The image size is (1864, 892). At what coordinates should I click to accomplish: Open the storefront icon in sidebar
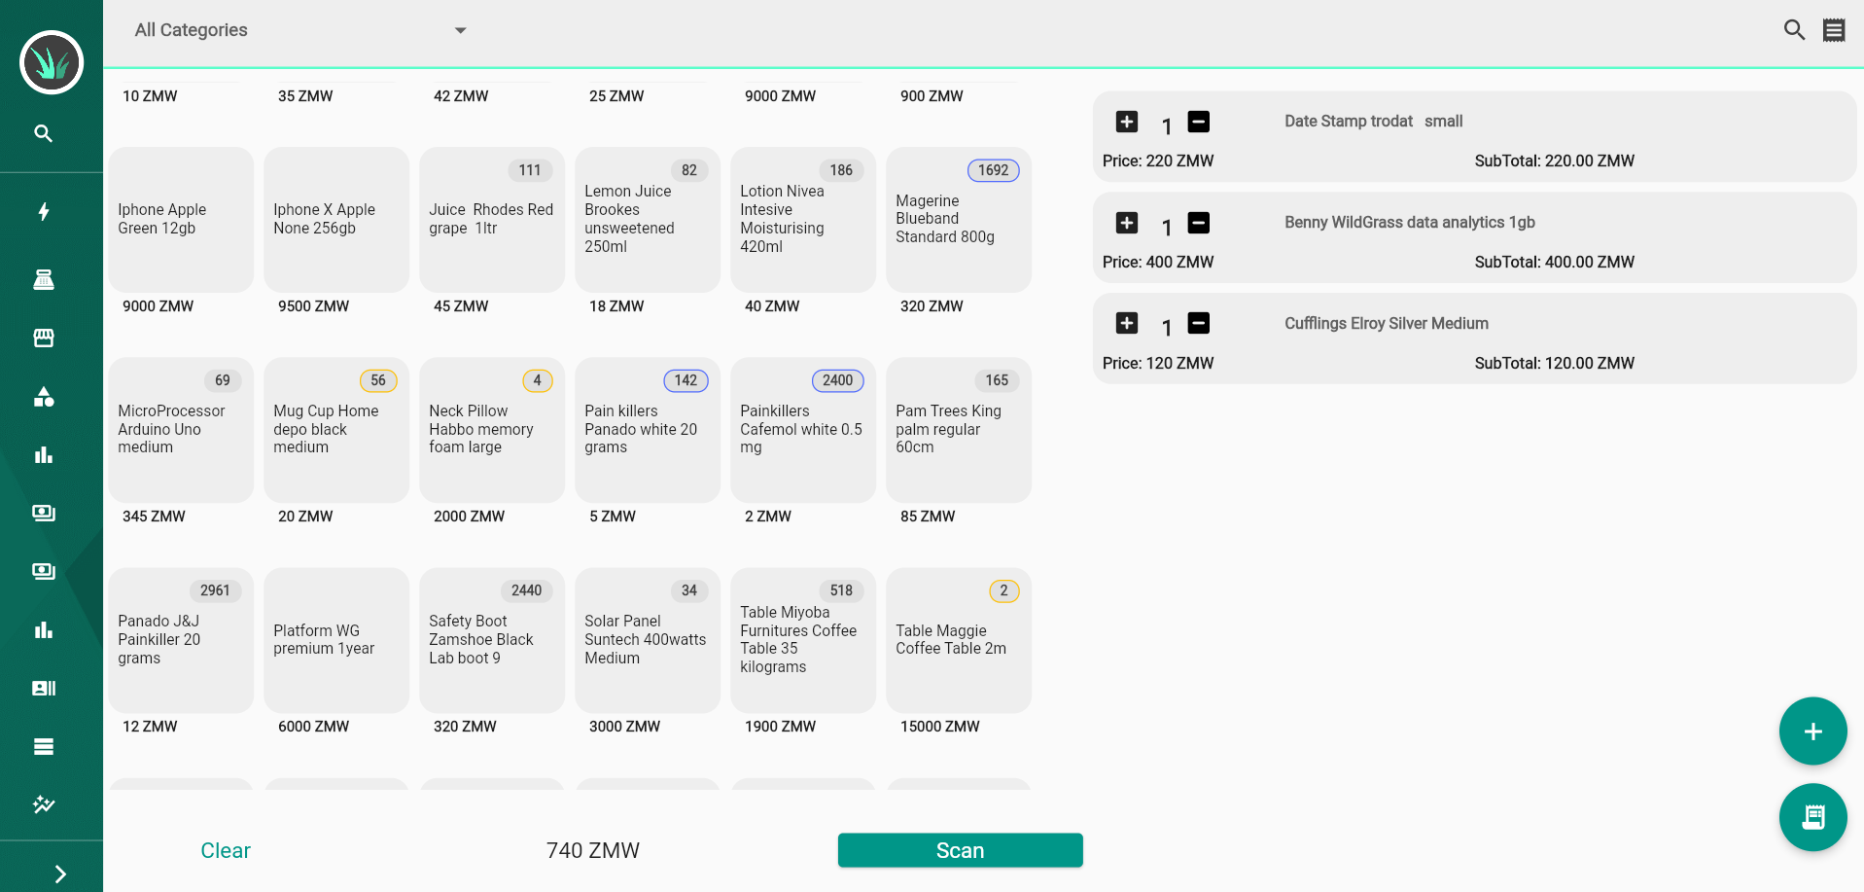pyautogui.click(x=43, y=339)
